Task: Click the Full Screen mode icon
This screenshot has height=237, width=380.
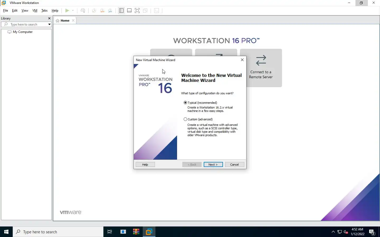Action: [137, 11]
